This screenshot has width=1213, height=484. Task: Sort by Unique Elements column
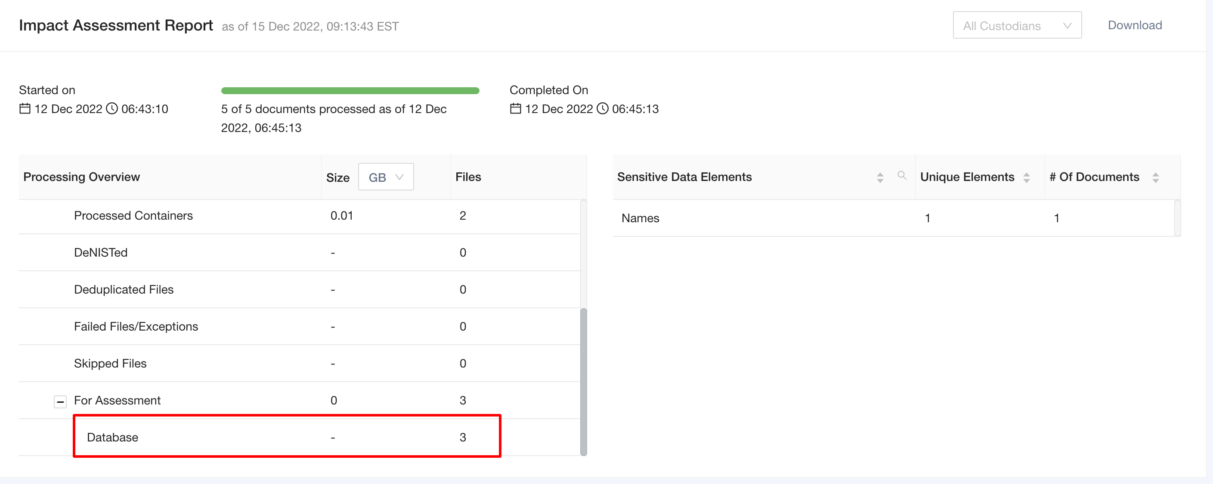(x=1027, y=178)
